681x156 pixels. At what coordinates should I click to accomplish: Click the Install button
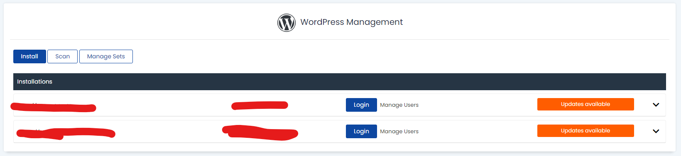tap(29, 56)
